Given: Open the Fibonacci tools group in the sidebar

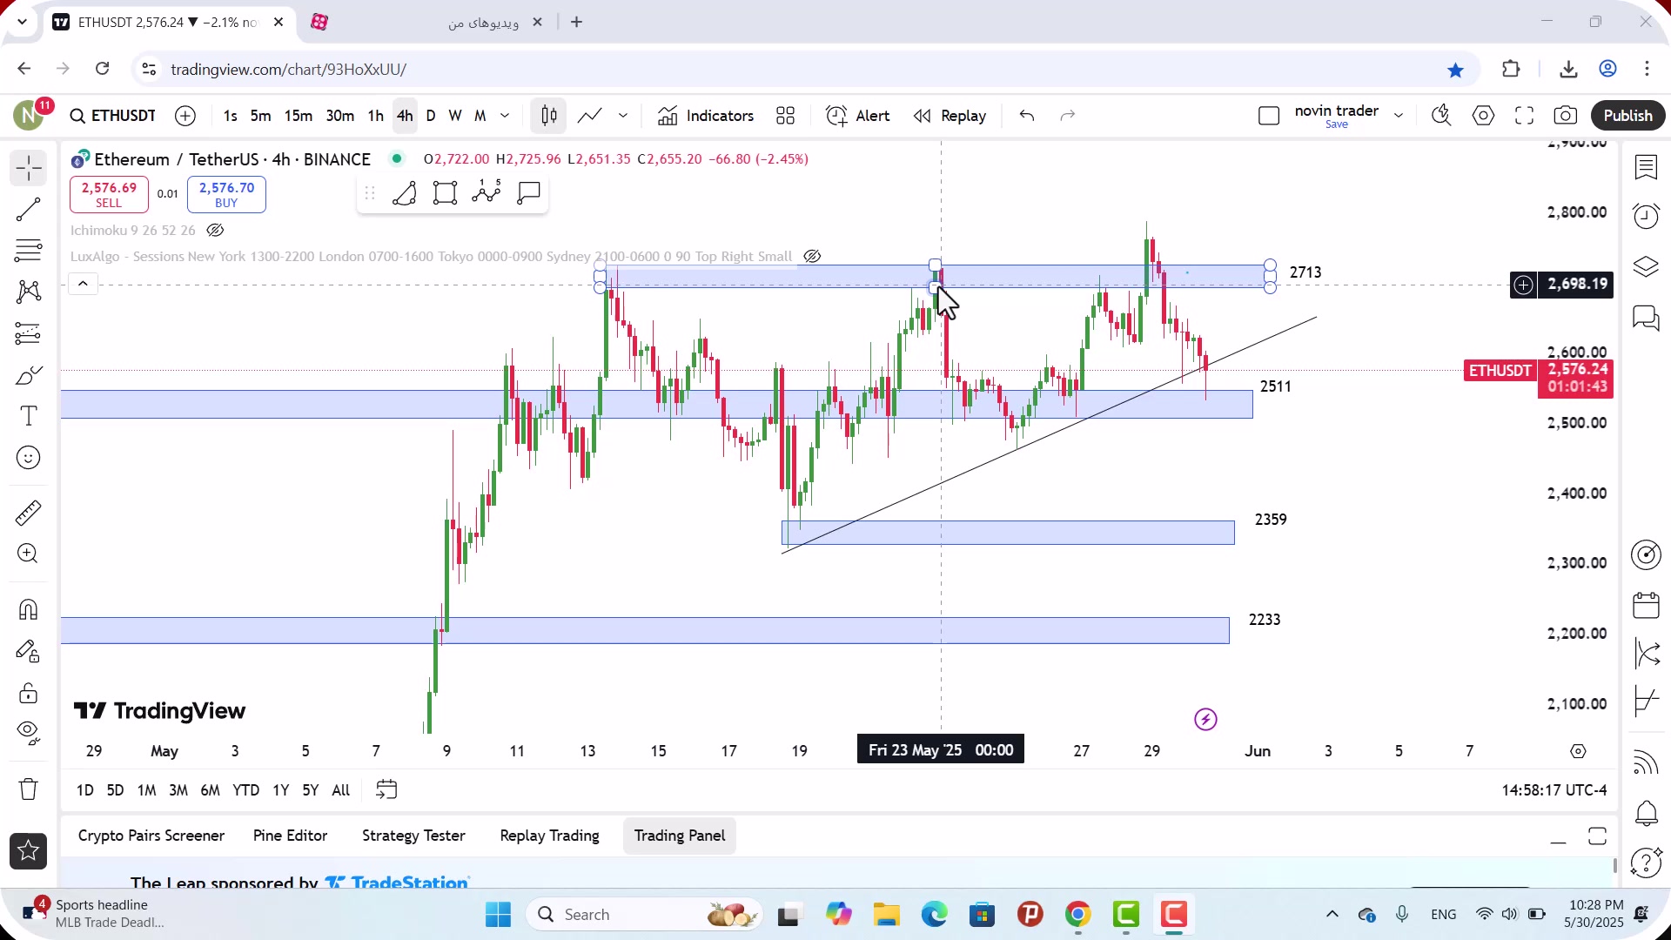Looking at the screenshot, I should [x=29, y=251].
